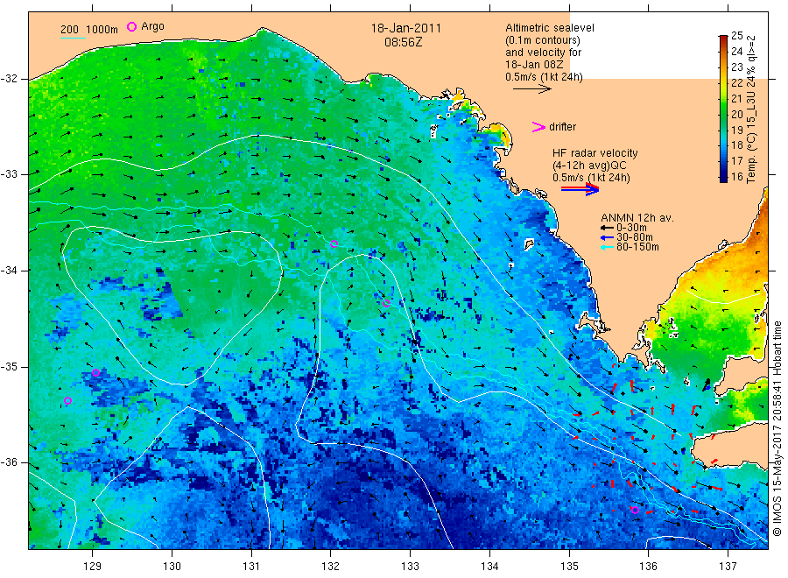This screenshot has width=788, height=578.
Task: Click the longitude axis label 133
Action: (410, 567)
